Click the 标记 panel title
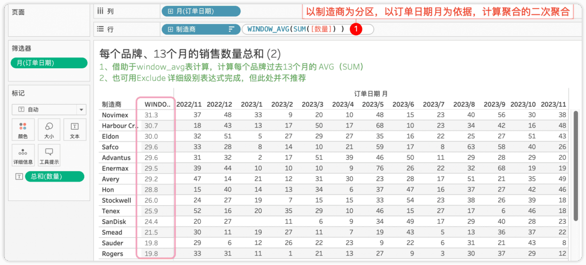 18,93
